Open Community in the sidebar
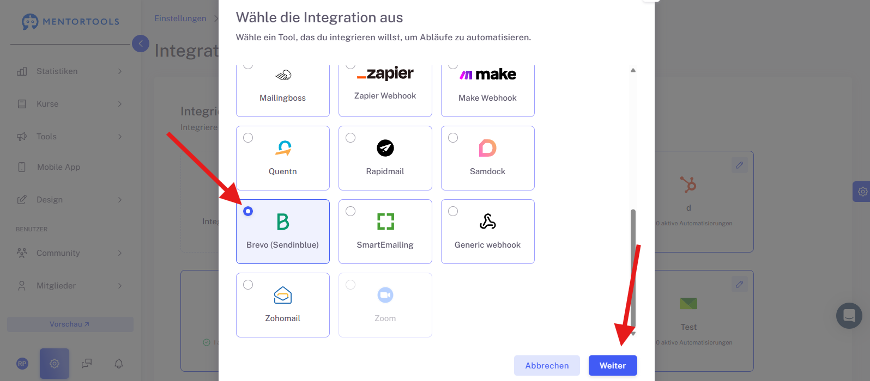The image size is (870, 381). [x=70, y=253]
